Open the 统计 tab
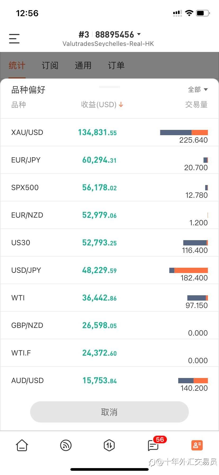 pos(17,65)
